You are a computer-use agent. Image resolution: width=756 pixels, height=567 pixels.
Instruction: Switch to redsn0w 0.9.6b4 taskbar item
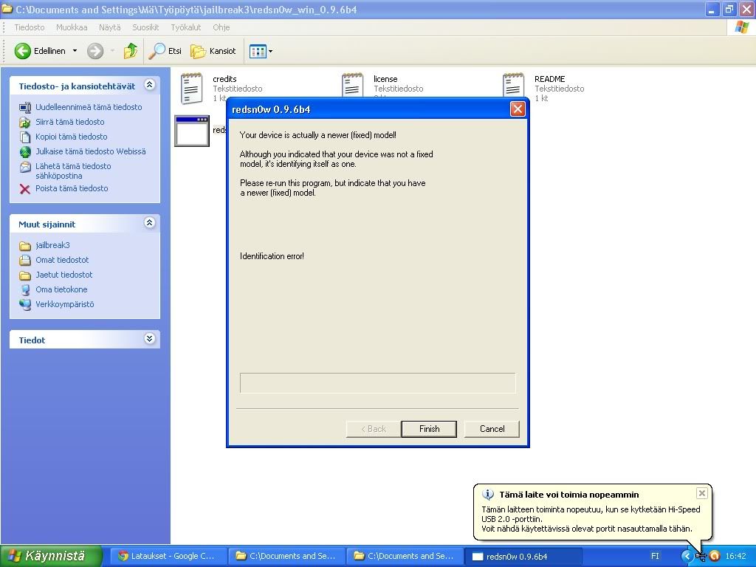coord(523,556)
